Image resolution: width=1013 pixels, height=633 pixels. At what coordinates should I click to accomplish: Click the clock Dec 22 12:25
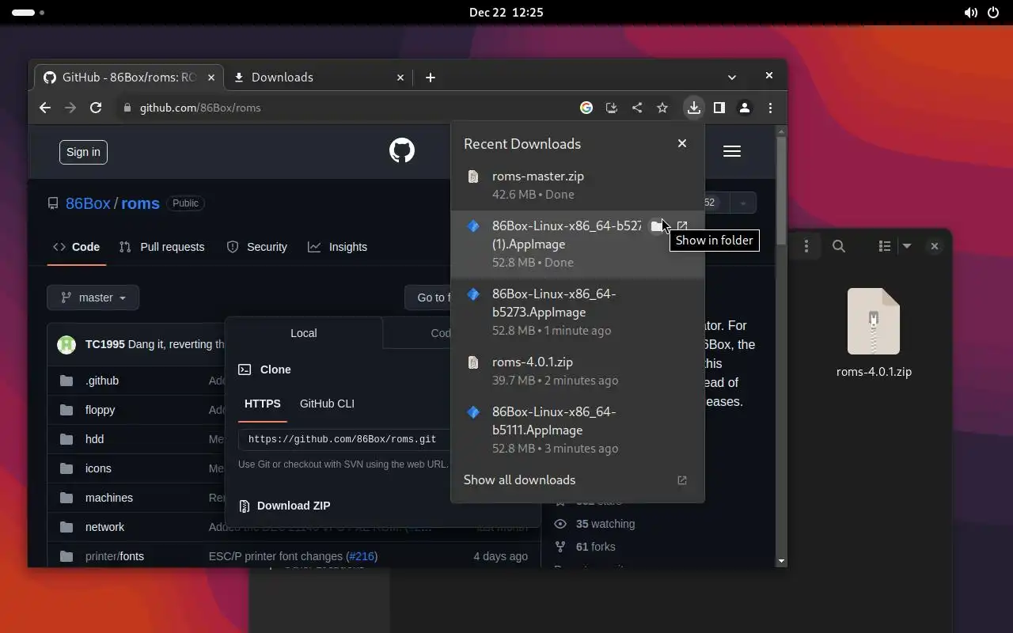point(506,13)
